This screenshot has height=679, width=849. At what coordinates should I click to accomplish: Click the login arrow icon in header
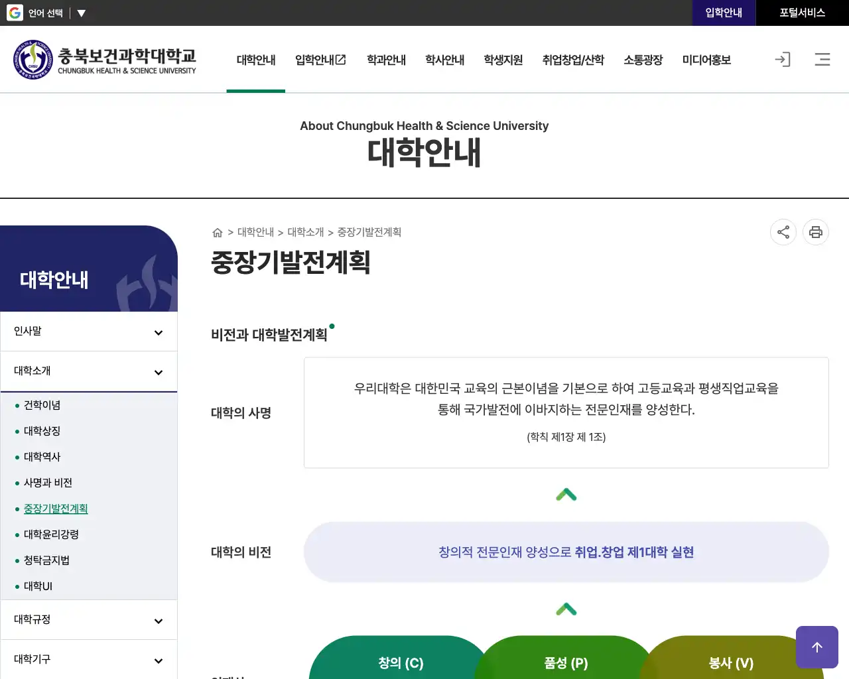(783, 60)
